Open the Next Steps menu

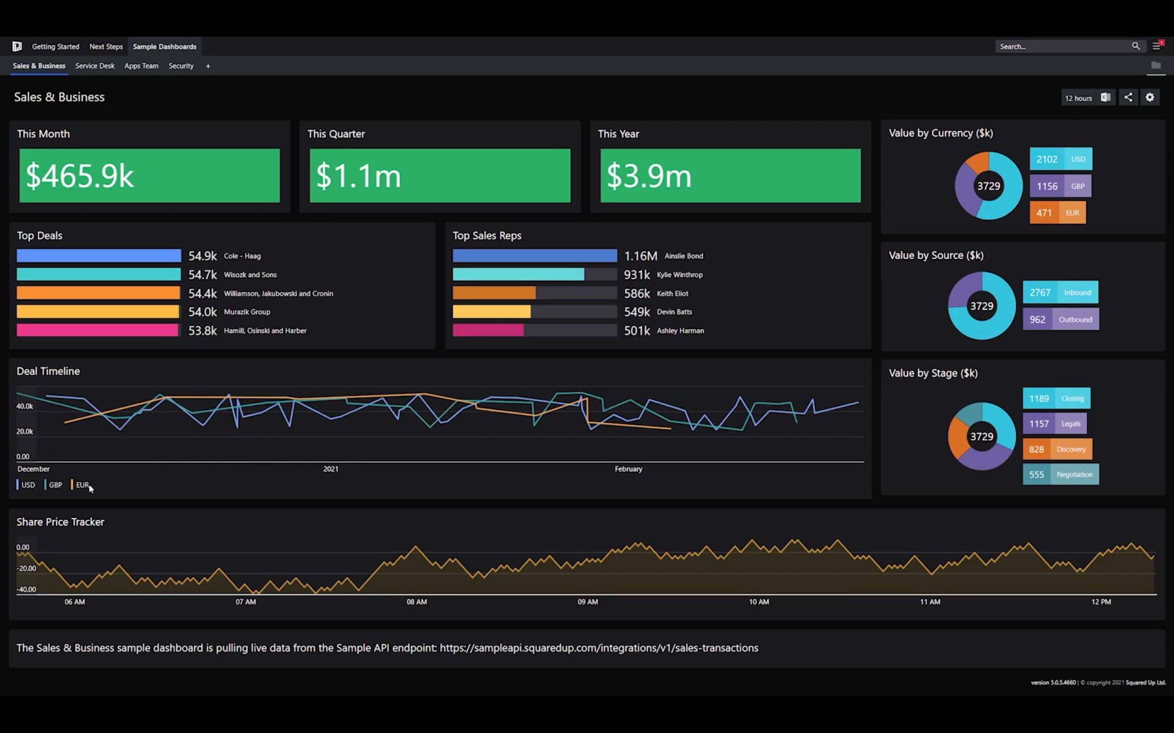click(x=106, y=47)
